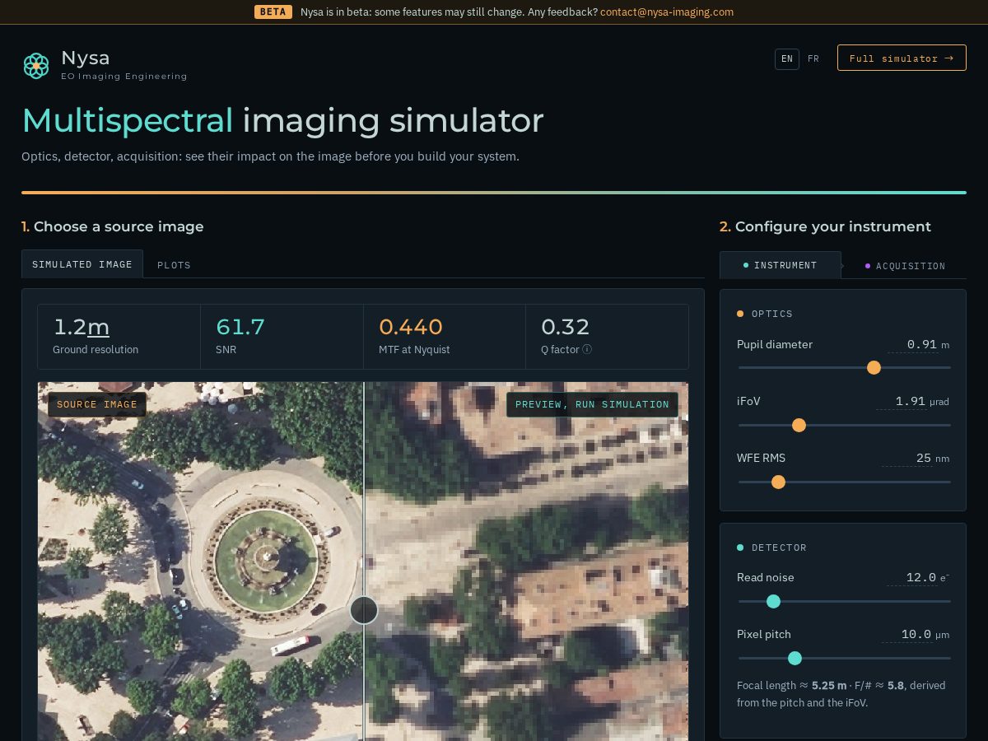The image size is (988, 741).
Task: Click the BETA badge
Action: (273, 12)
